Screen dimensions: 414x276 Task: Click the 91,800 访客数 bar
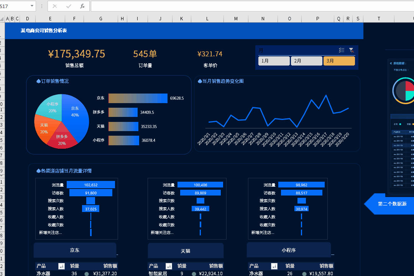[x=91, y=193]
